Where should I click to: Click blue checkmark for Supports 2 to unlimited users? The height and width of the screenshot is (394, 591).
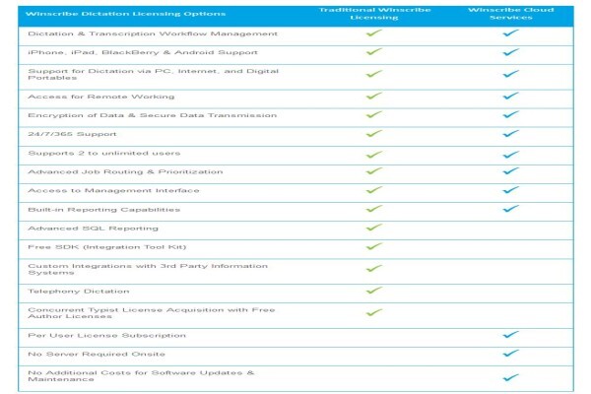[510, 155]
